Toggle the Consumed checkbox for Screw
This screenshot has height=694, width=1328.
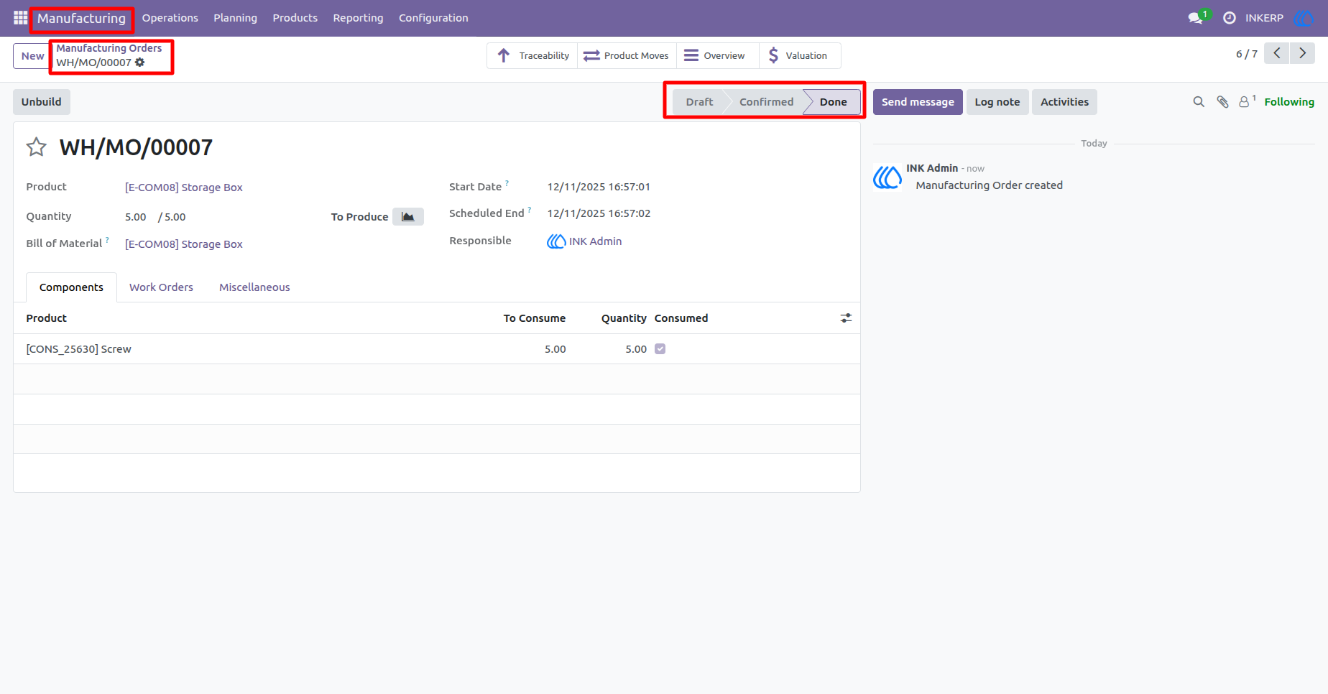[x=660, y=349]
